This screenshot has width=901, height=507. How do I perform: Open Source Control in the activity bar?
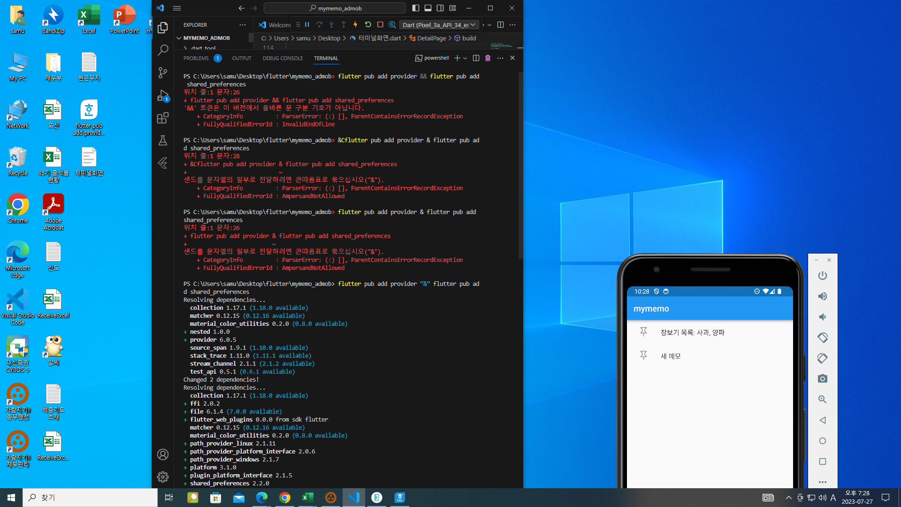163,72
